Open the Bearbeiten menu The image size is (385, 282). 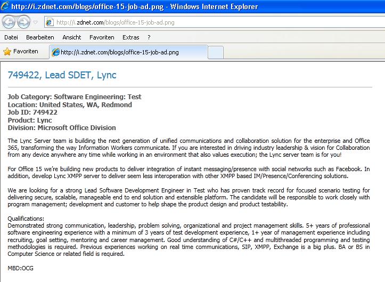pos(40,37)
